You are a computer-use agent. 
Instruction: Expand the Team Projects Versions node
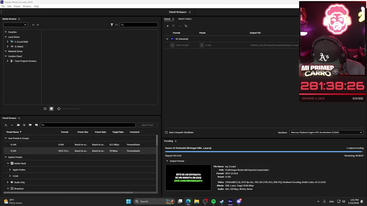click(8, 61)
